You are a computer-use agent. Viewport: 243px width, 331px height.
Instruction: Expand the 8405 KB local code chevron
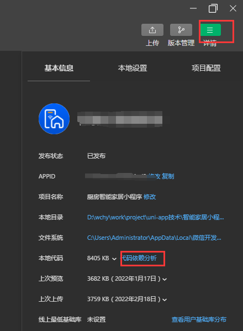pos(114,259)
